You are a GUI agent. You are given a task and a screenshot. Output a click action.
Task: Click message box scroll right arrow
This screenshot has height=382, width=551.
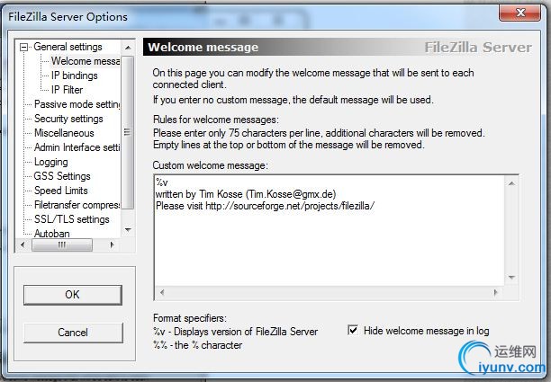click(496, 292)
